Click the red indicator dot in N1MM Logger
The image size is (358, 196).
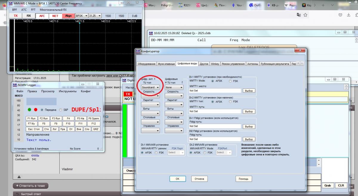pyautogui.click(x=36, y=110)
